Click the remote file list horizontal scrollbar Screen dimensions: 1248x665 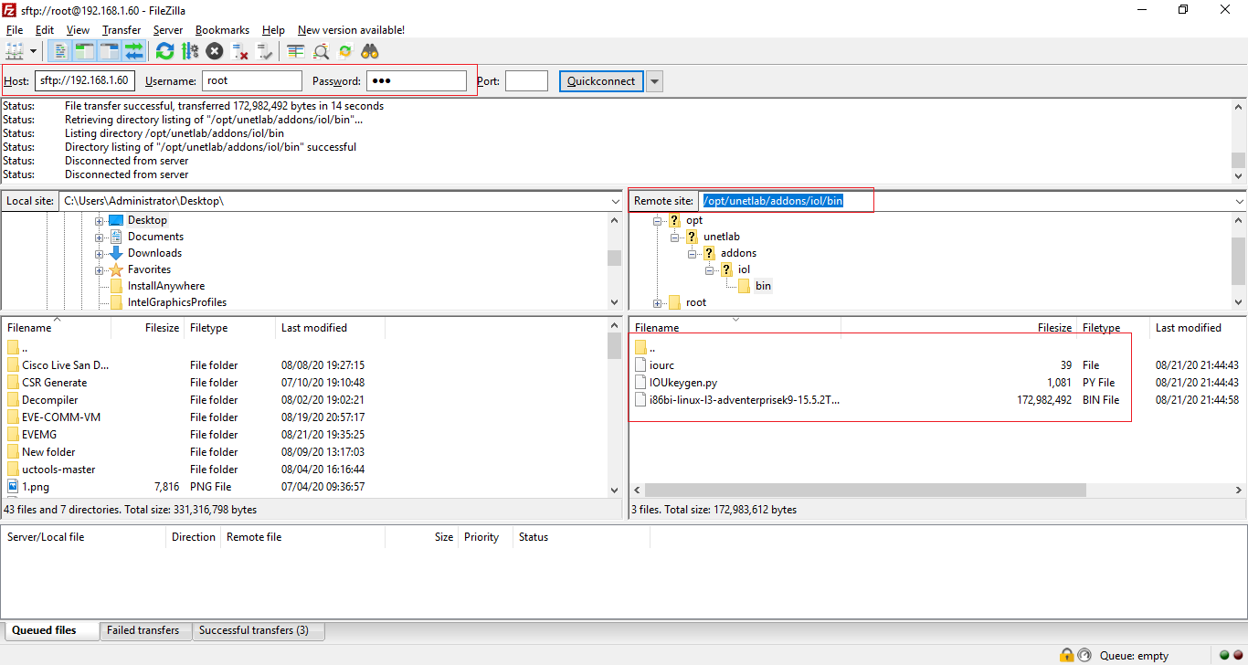(865, 491)
